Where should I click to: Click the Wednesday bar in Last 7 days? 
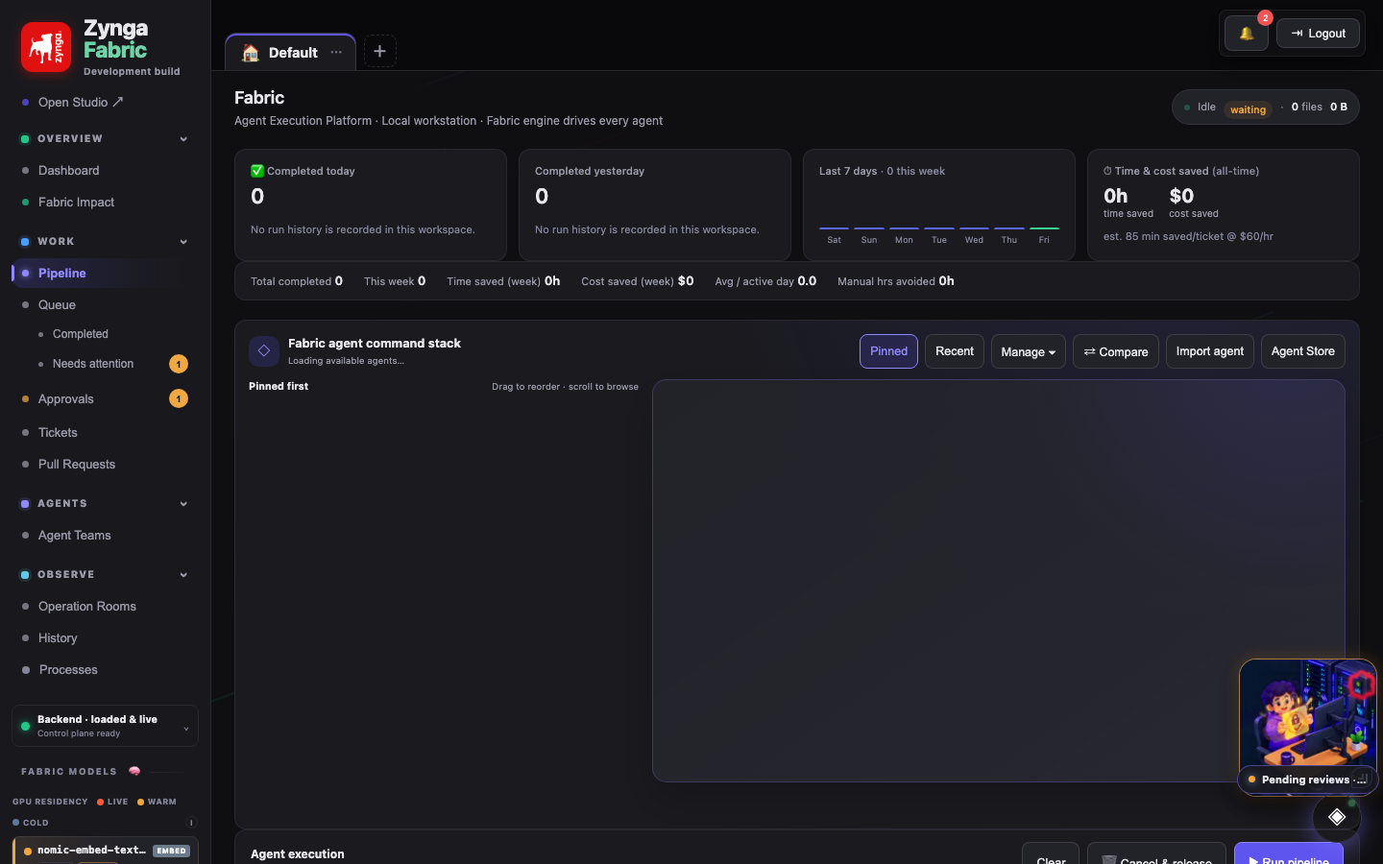974,228
